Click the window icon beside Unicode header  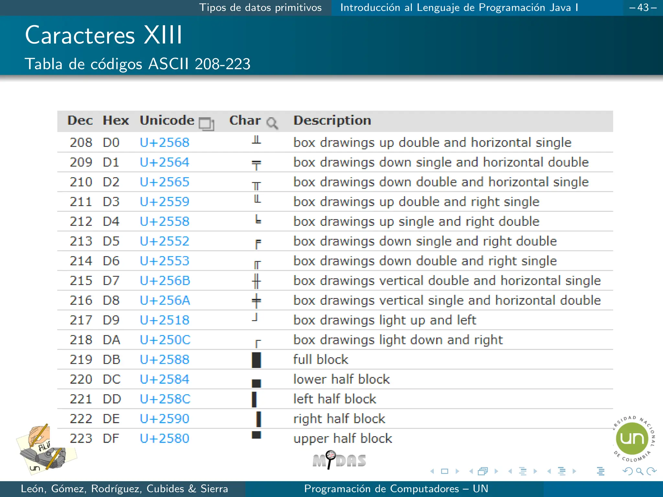(206, 124)
